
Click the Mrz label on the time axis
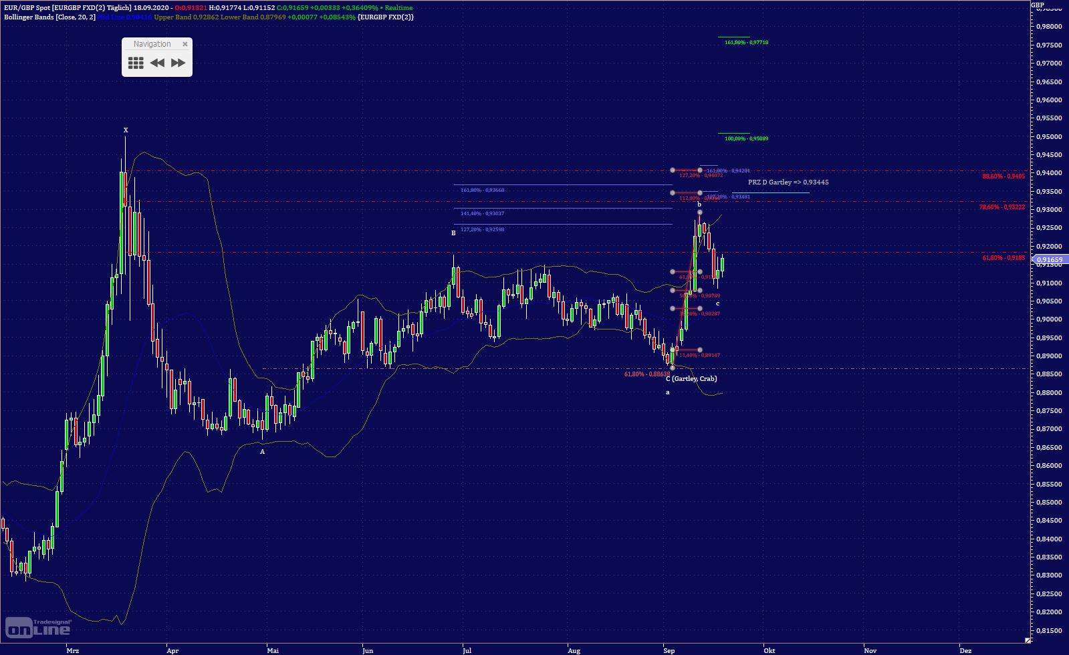pos(73,650)
